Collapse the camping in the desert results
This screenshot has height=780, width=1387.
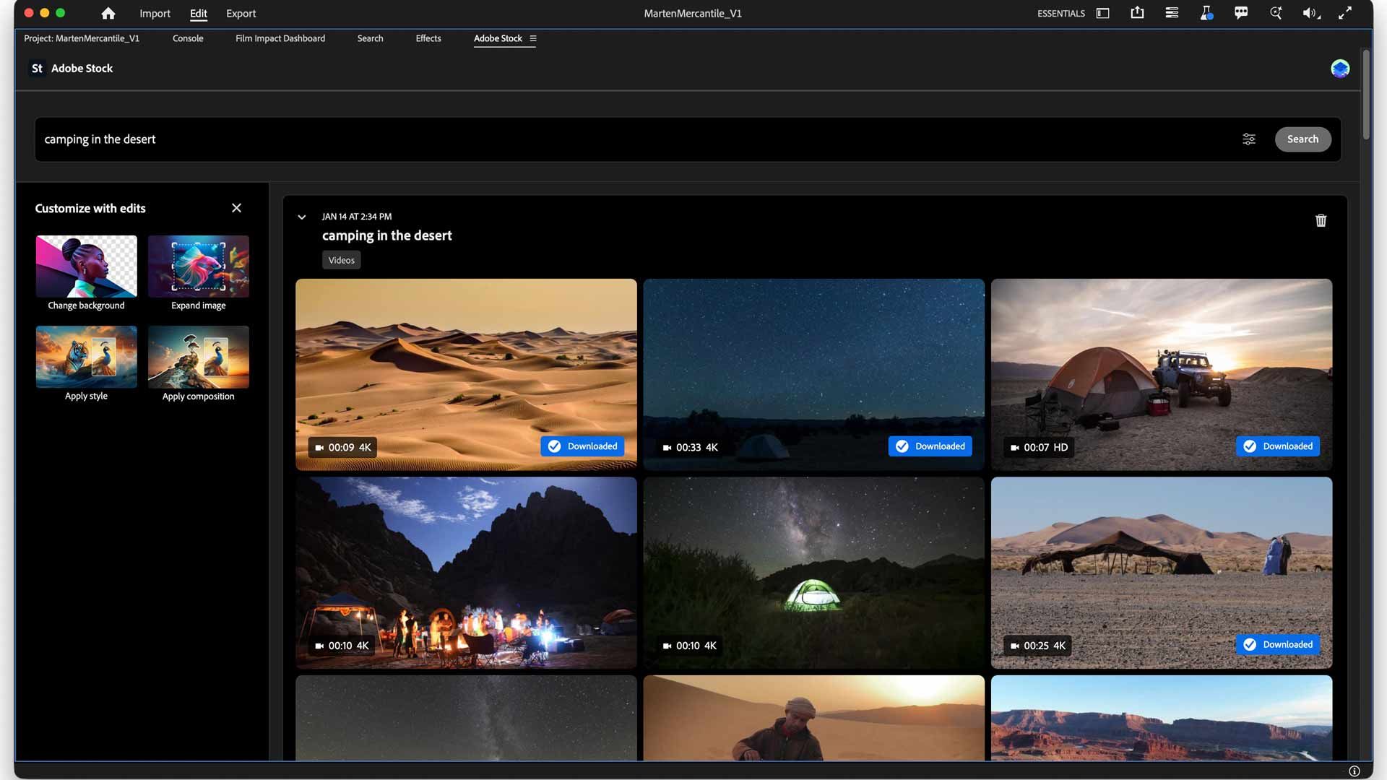coord(302,217)
